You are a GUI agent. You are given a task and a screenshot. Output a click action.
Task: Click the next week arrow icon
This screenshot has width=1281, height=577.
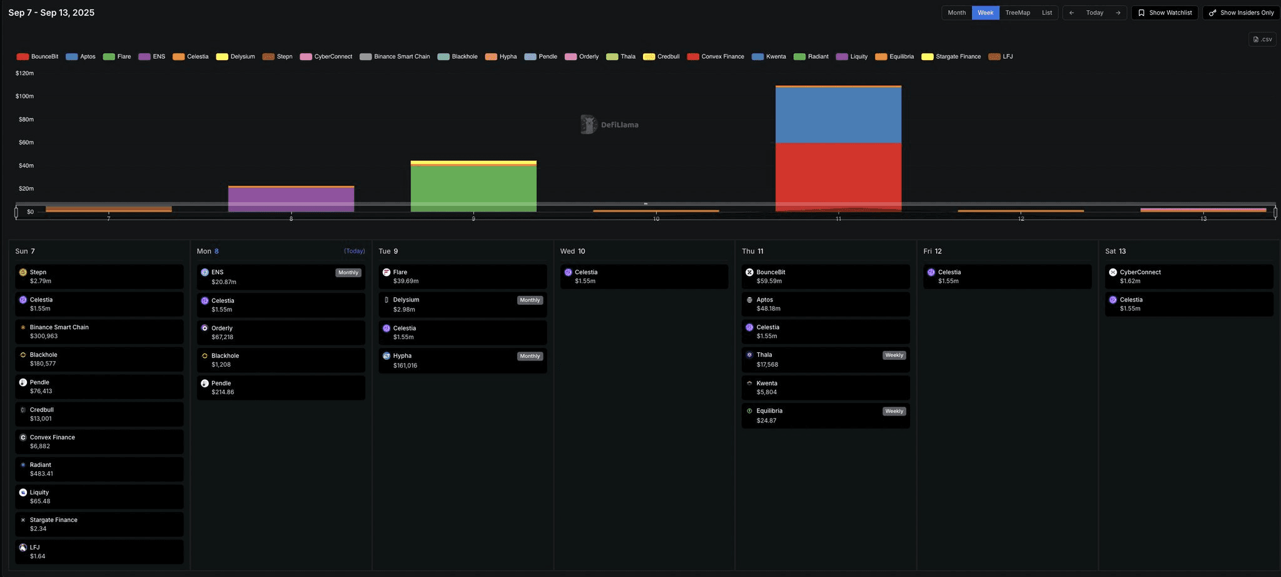[1118, 13]
